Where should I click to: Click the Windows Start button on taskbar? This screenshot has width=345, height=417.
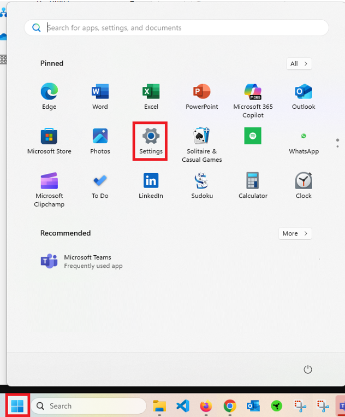(17, 406)
